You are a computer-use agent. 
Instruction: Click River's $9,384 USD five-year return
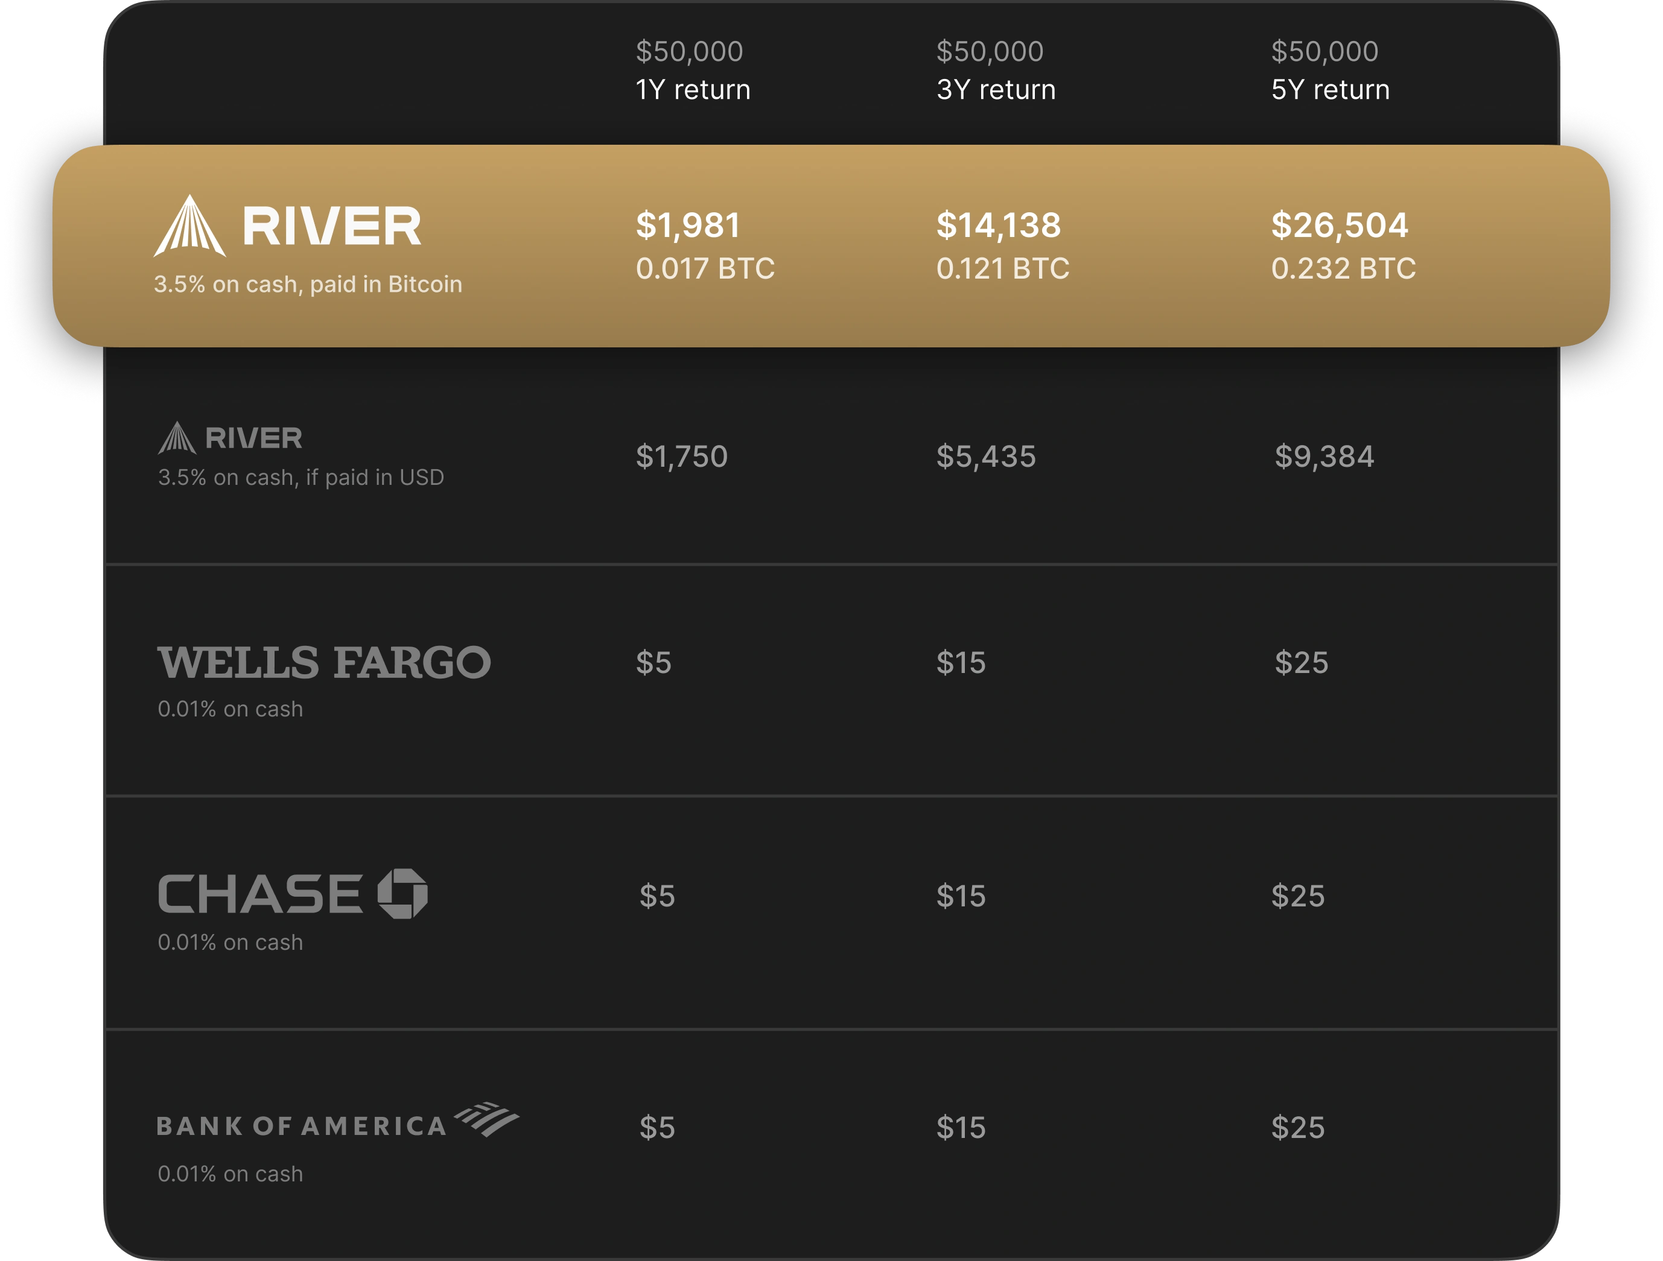pos(1324,456)
